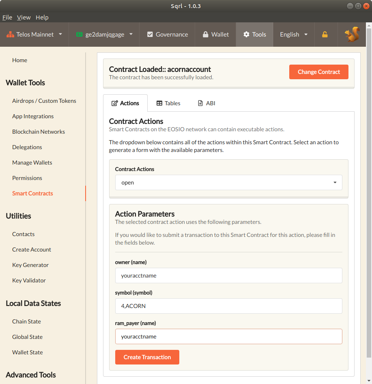Click the symbol (symbol) input field
The image size is (372, 384).
click(228, 306)
